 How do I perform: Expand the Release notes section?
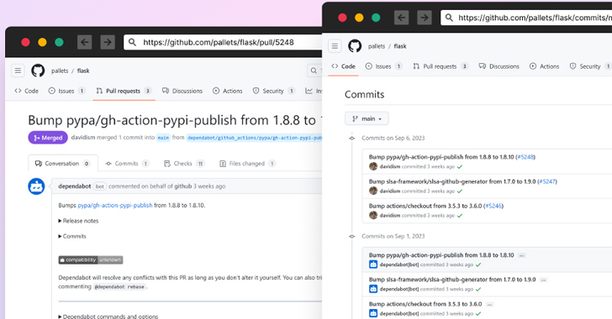[x=78, y=221]
